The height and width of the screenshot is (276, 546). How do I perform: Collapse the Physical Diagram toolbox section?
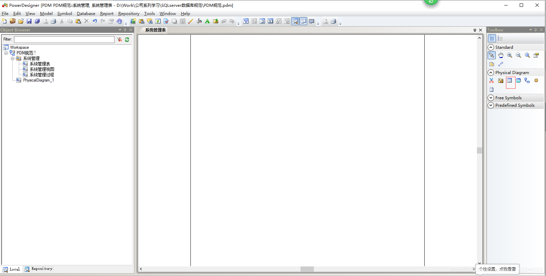pyautogui.click(x=491, y=72)
